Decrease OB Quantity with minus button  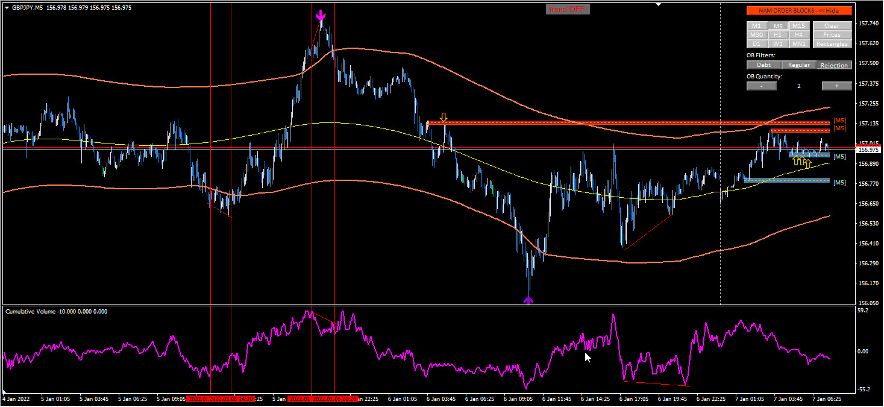click(x=761, y=86)
